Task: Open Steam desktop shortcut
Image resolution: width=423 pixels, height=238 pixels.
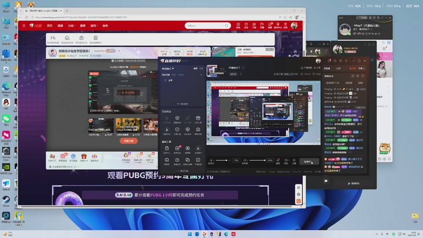Action: pos(6,201)
